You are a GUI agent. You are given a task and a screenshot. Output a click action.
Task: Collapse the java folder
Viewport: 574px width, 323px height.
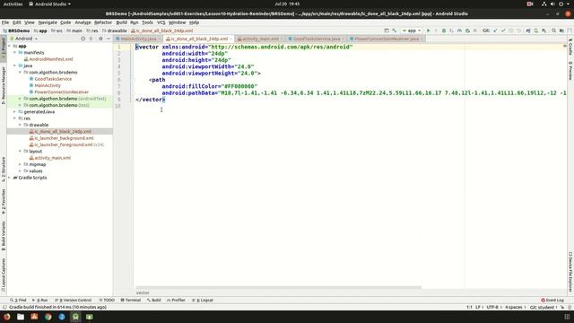15,65
